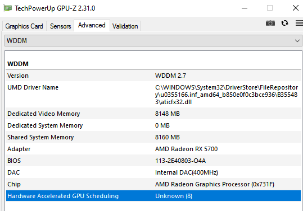The image size is (303, 211).
Task: Click the UMD Driver Name label
Action: (33, 87)
